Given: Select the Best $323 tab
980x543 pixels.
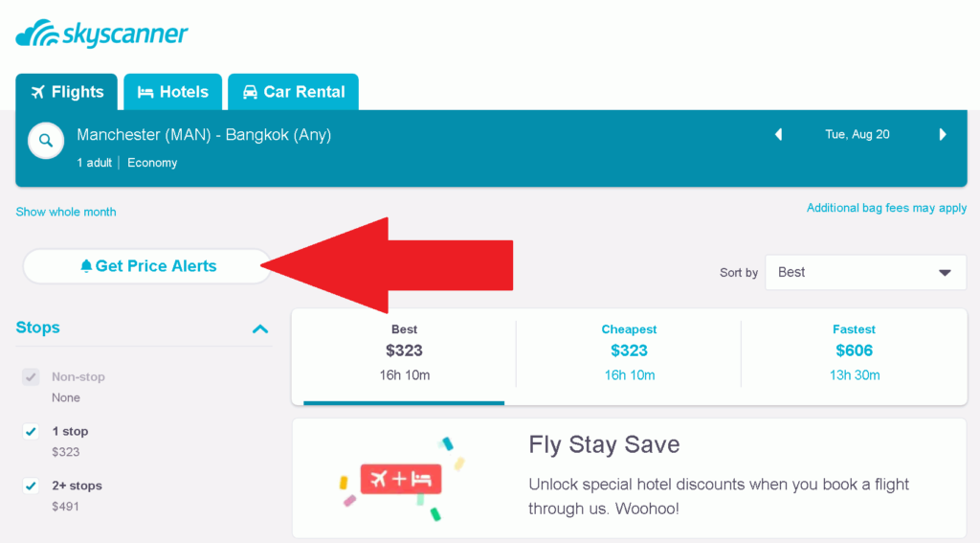Looking at the screenshot, I should coord(404,351).
